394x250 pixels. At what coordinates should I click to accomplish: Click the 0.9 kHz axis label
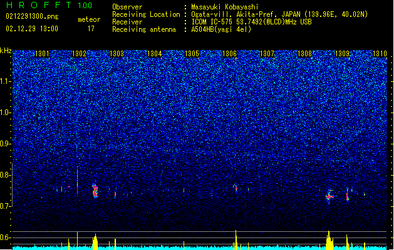(6, 144)
